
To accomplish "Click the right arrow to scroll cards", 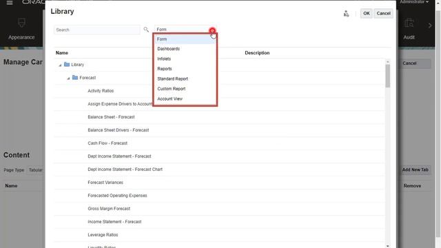I will click(430, 25).
